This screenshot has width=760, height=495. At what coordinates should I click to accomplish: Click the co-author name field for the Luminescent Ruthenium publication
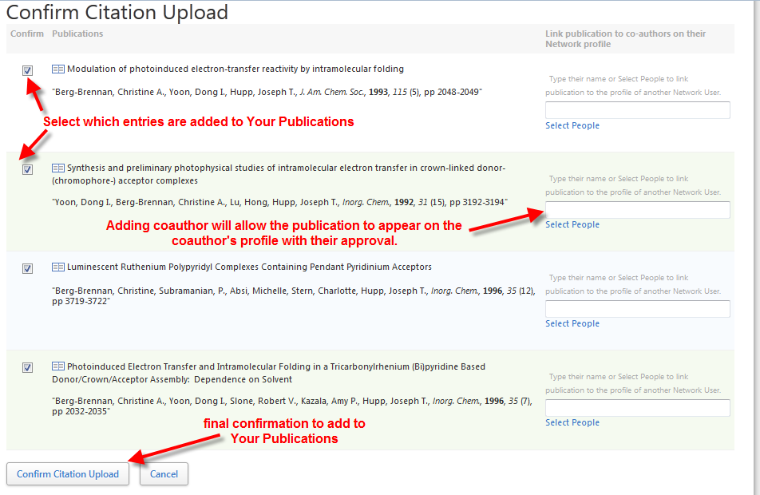[x=637, y=308]
